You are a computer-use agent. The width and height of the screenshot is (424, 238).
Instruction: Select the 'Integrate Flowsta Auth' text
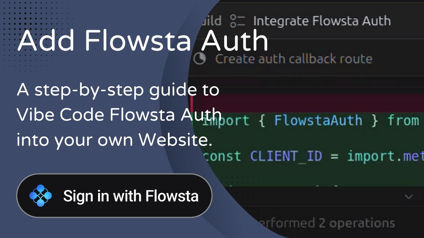point(322,21)
